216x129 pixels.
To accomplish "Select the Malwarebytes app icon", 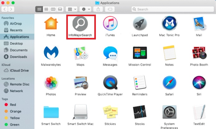I will (51, 53).
